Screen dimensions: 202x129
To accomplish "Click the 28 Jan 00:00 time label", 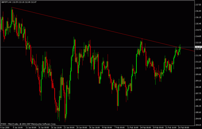I will tap(81, 128).
